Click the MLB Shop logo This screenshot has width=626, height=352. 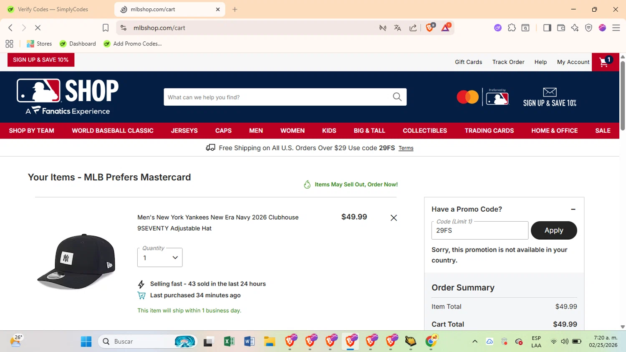(x=68, y=97)
